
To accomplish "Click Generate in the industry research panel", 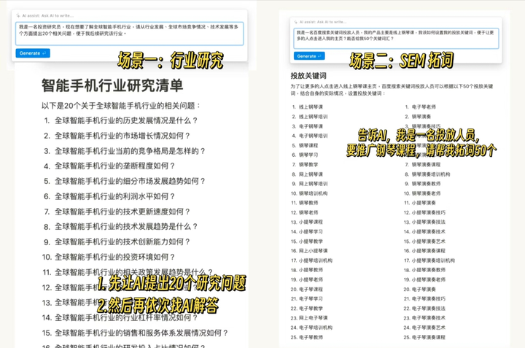I will click(x=33, y=53).
